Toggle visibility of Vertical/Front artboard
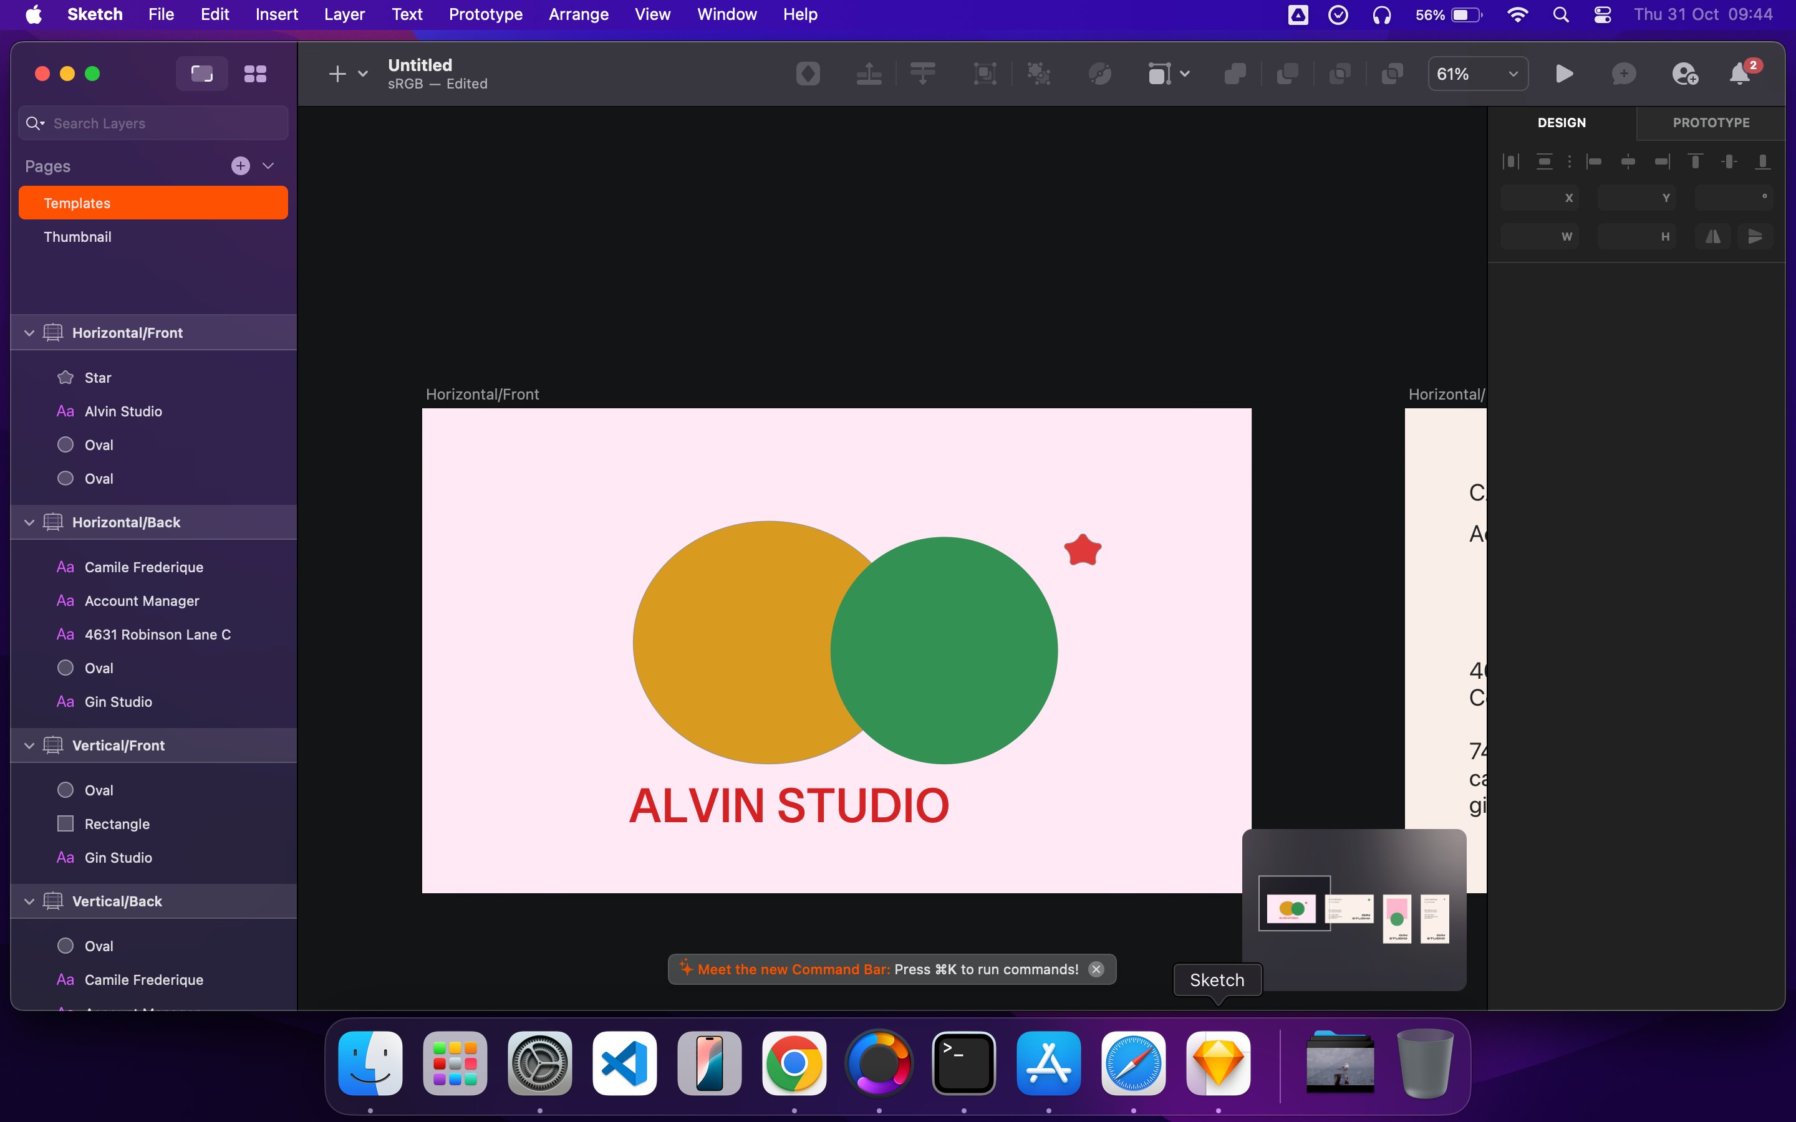Image resolution: width=1796 pixels, height=1122 pixels. click(271, 746)
